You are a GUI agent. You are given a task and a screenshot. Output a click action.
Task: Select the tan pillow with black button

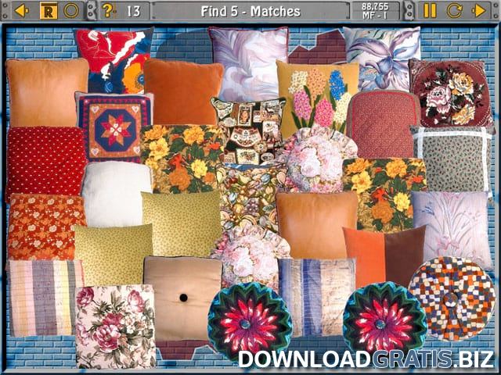tap(182, 298)
